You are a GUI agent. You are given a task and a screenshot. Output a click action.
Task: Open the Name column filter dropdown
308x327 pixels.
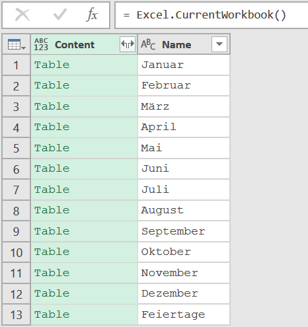pos(219,44)
